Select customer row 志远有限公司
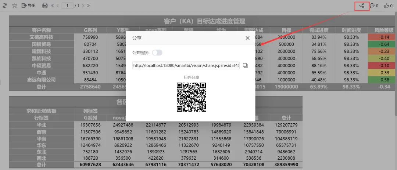Image resolution: width=397 pixels, height=170 pixels. pyautogui.click(x=41, y=80)
